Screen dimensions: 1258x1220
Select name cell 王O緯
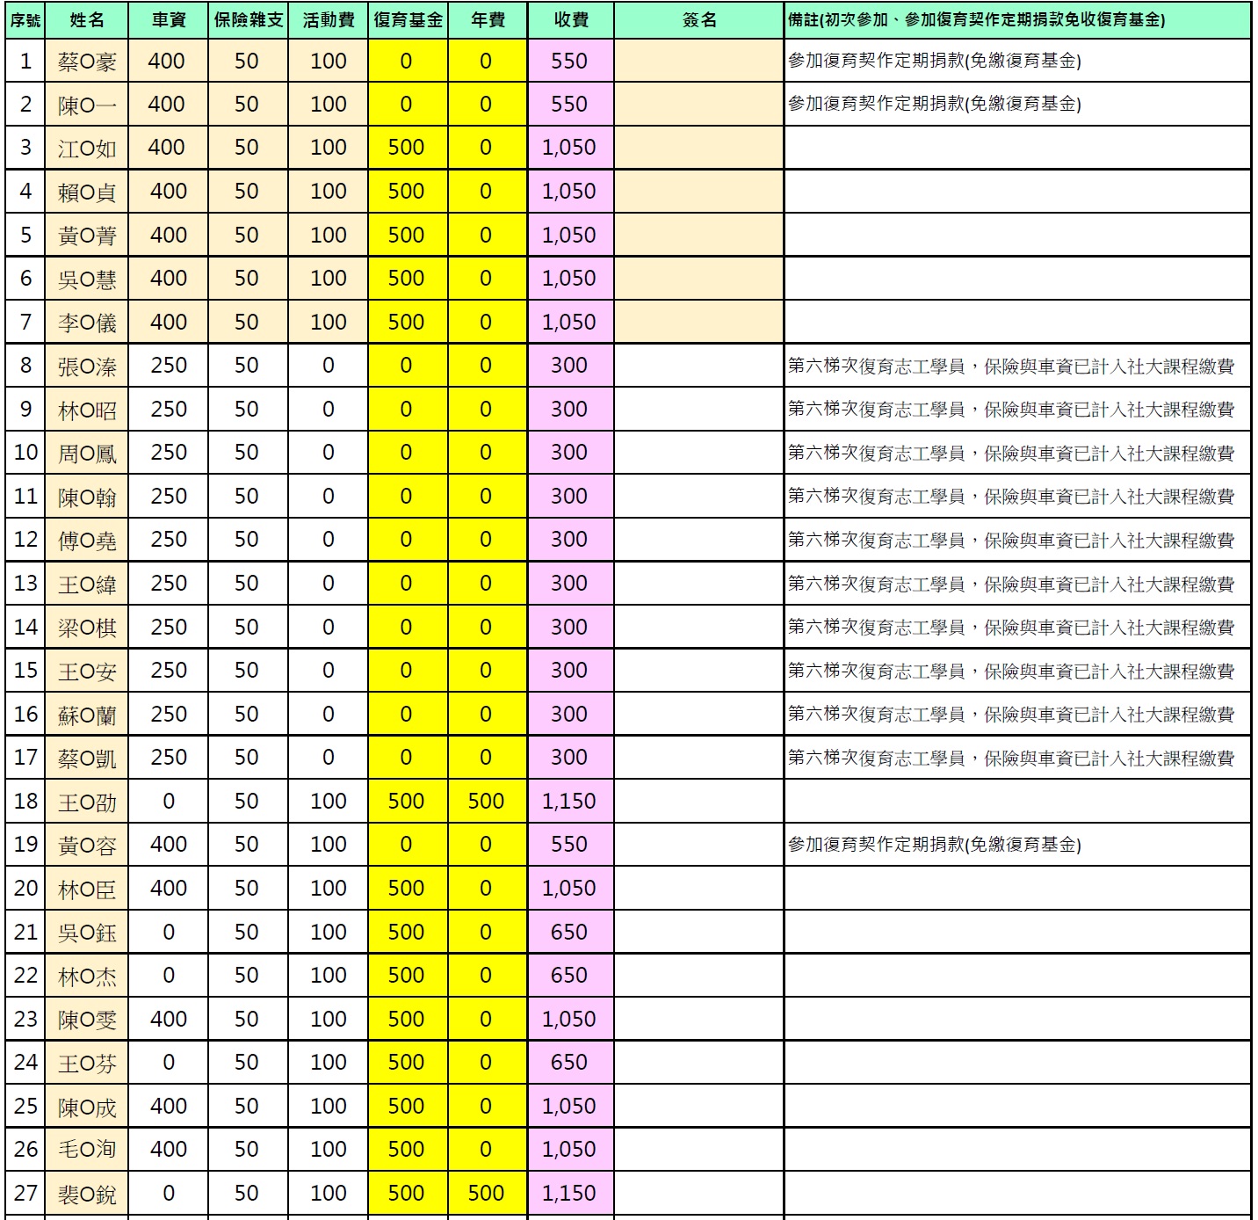click(87, 584)
